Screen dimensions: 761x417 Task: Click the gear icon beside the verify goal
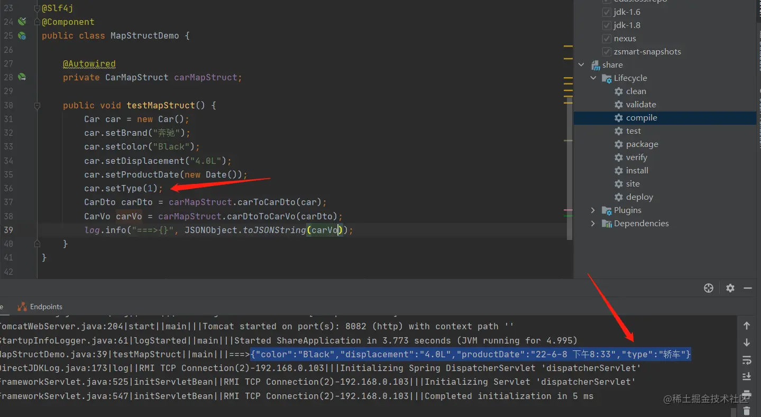[619, 157]
